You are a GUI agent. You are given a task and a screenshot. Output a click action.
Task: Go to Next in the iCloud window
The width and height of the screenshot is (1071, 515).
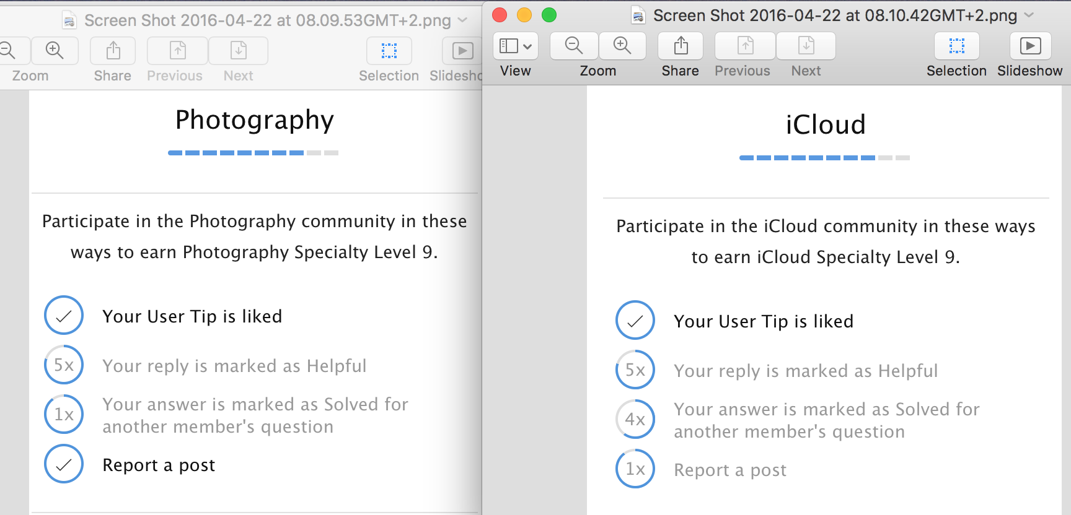click(806, 46)
